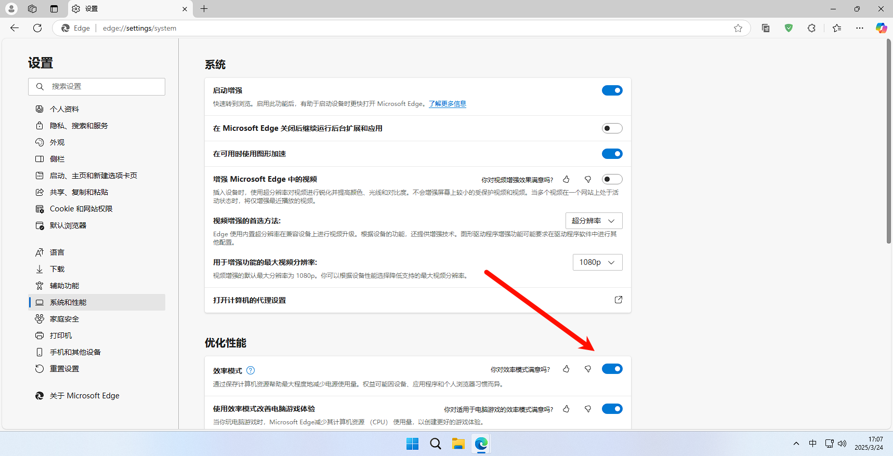Open the 了解更多信息 link

[447, 104]
